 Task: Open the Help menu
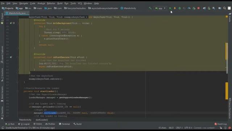(x=96, y=3)
